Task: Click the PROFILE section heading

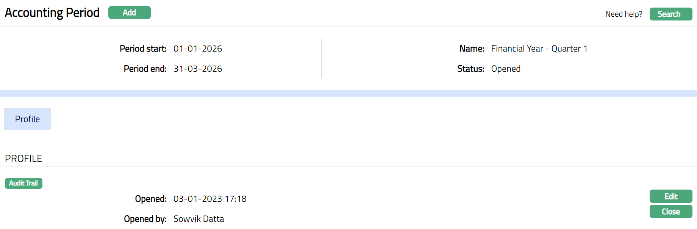Action: coord(23,158)
